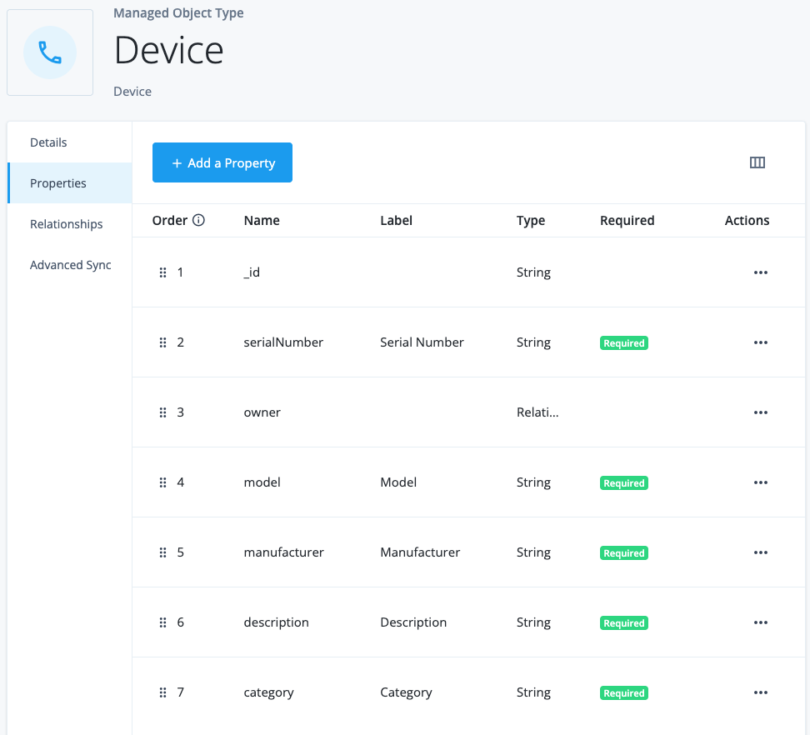Grab the drag handle for description row
The height and width of the screenshot is (735, 810).
(x=162, y=622)
